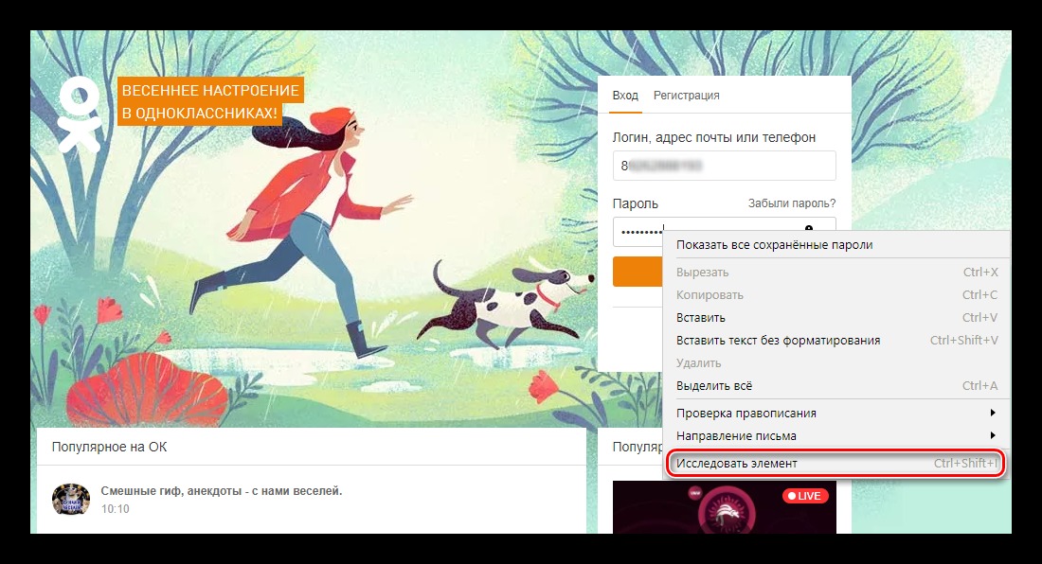
Task: Open the Забыли пароль? link
Action: pyautogui.click(x=792, y=203)
